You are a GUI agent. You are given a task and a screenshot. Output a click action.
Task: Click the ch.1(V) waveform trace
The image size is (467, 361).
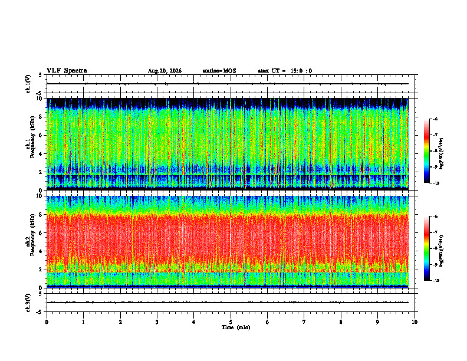(228, 84)
